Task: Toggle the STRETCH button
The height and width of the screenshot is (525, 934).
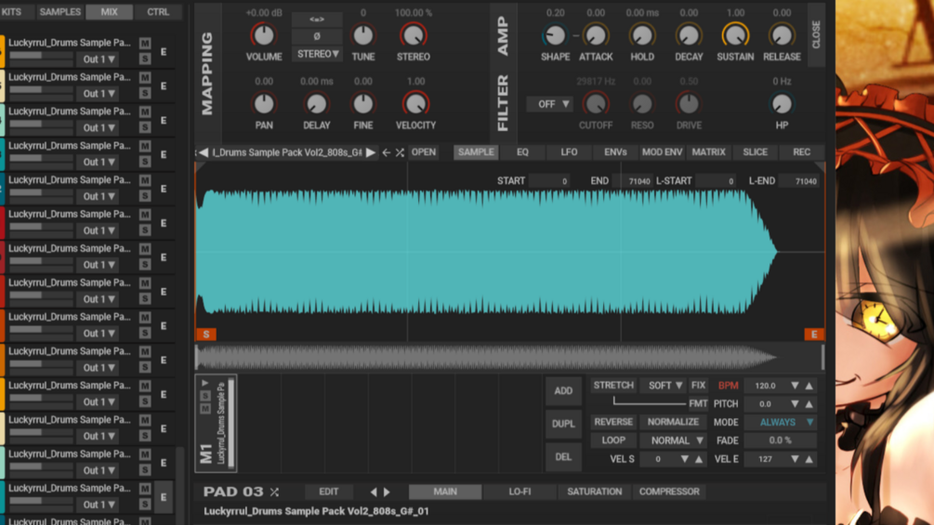Action: coord(613,385)
